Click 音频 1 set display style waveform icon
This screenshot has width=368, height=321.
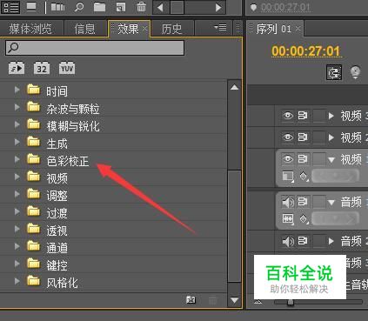(x=288, y=219)
